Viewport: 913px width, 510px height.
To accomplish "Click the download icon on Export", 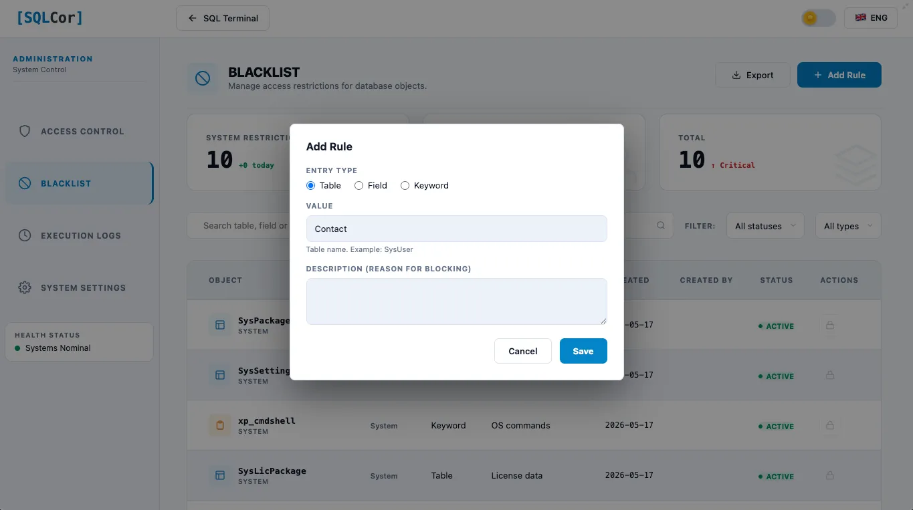I will [x=736, y=75].
